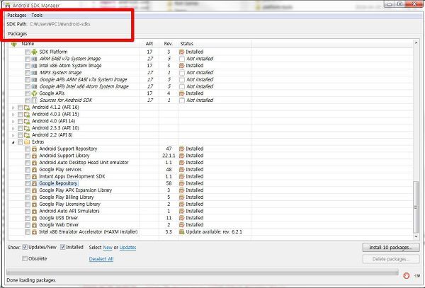The width and height of the screenshot is (425, 288).
Task: Expand the Android 4.0.3 (API 15) node
Action: (x=13, y=115)
